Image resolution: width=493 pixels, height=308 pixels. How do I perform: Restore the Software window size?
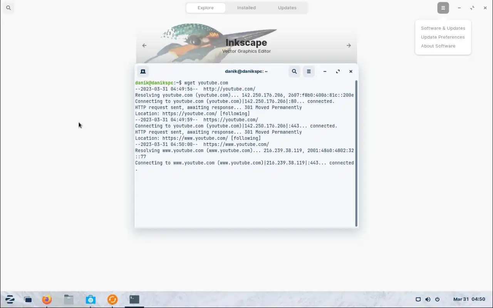coord(472,8)
